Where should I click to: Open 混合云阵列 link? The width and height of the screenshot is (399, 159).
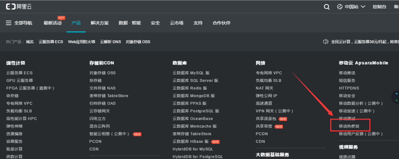(x=100, y=126)
